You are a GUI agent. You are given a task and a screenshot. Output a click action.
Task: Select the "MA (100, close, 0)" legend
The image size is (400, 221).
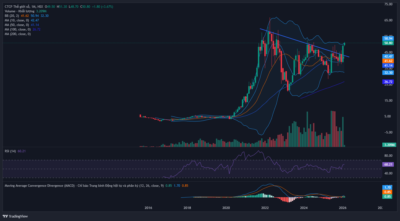point(18,29)
